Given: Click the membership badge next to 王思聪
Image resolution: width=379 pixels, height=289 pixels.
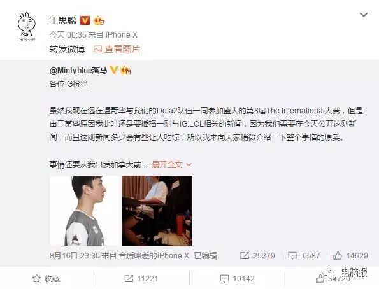Looking at the screenshot, I should coord(99,20).
